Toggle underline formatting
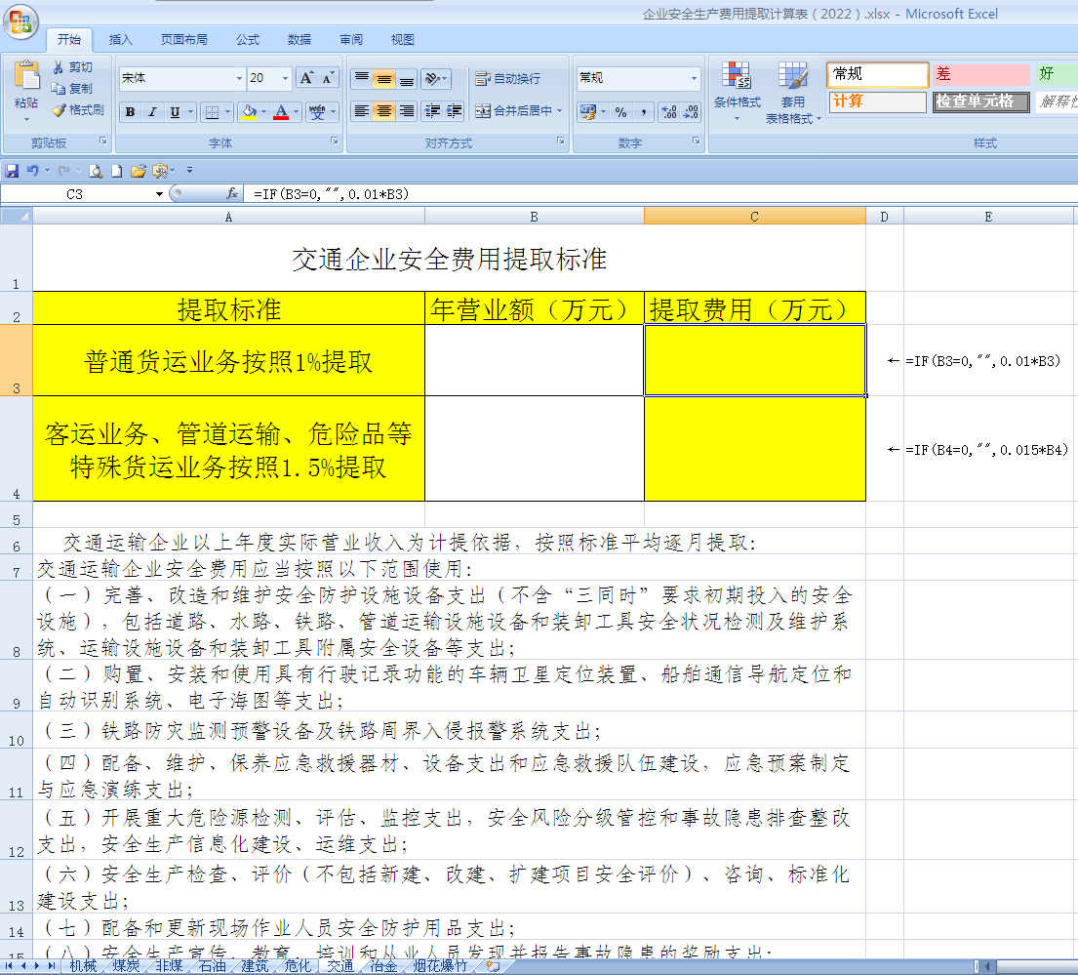Viewport: 1078px width, 975px height. coord(176,112)
